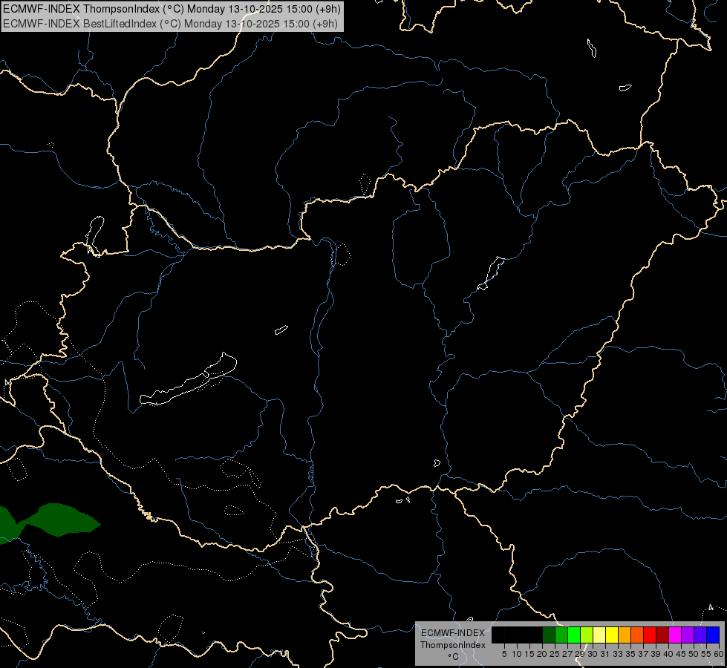
Task: Click the ThompsonIndex label in the legend
Action: point(453,645)
